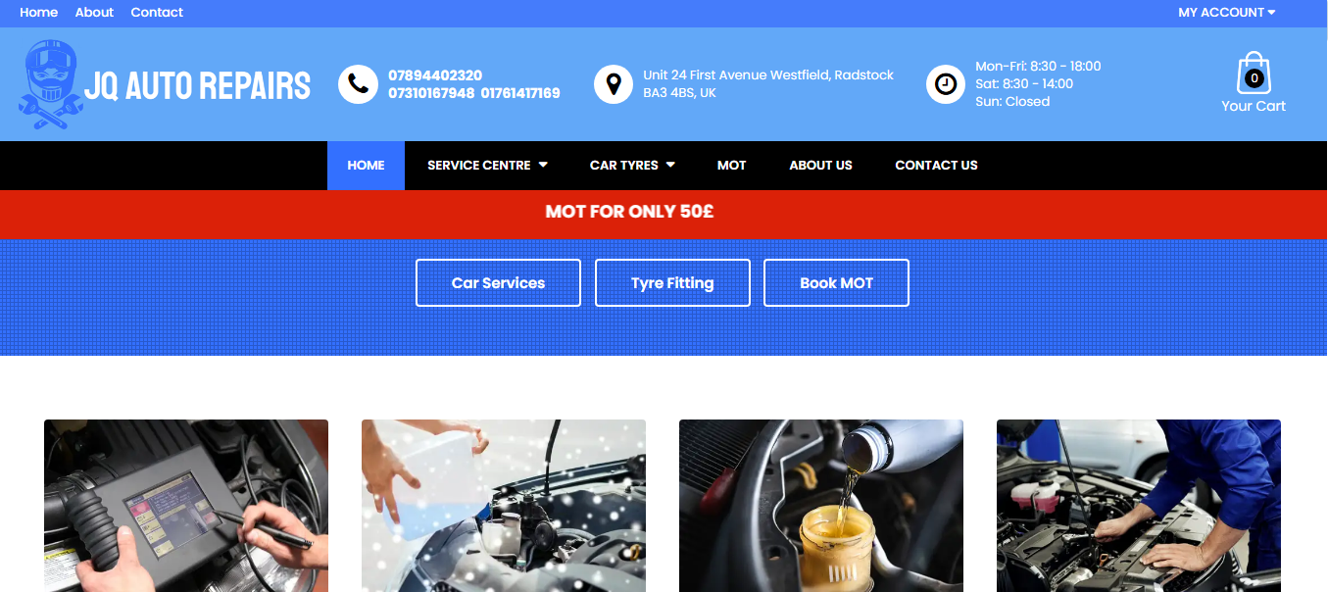The image size is (1328, 592).
Task: Open the shopping bag cart icon
Action: (x=1254, y=74)
